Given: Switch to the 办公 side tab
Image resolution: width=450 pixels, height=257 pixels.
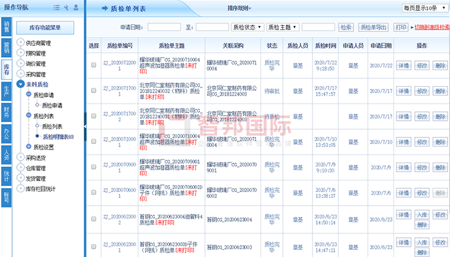Looking at the screenshot, I should coord(6,134).
